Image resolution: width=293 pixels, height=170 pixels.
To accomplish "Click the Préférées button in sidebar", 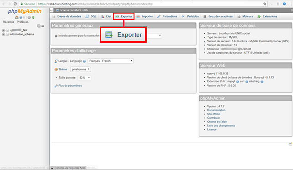I will click(23, 22).
